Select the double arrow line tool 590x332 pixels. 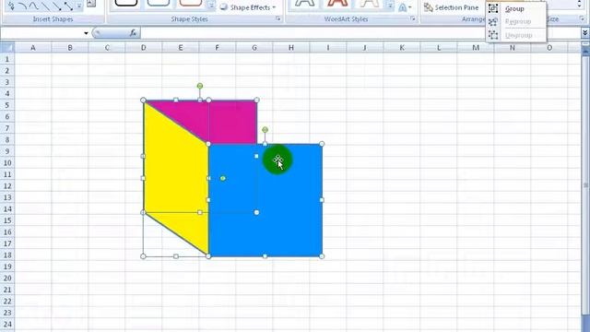coord(68,6)
